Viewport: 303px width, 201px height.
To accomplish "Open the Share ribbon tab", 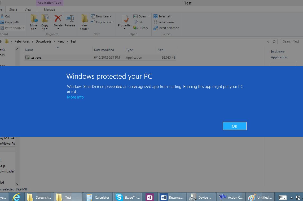I will coord(13,10).
